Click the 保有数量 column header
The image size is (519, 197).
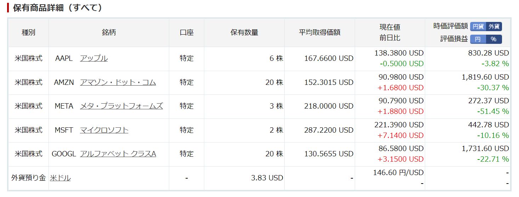click(244, 33)
